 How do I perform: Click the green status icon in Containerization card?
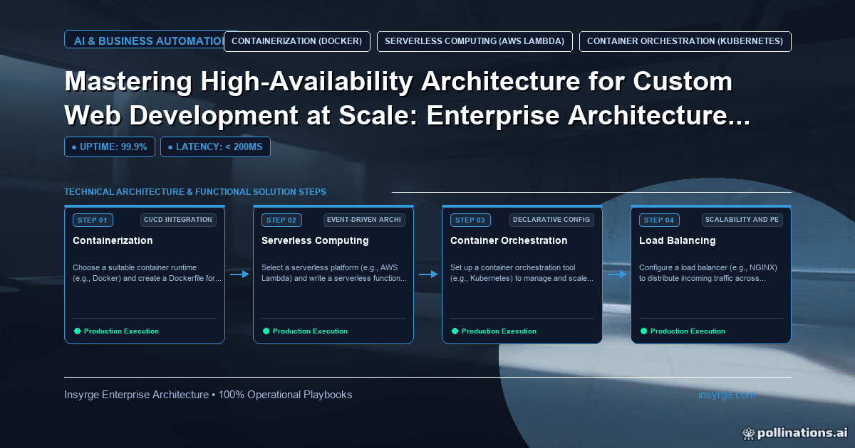77,331
